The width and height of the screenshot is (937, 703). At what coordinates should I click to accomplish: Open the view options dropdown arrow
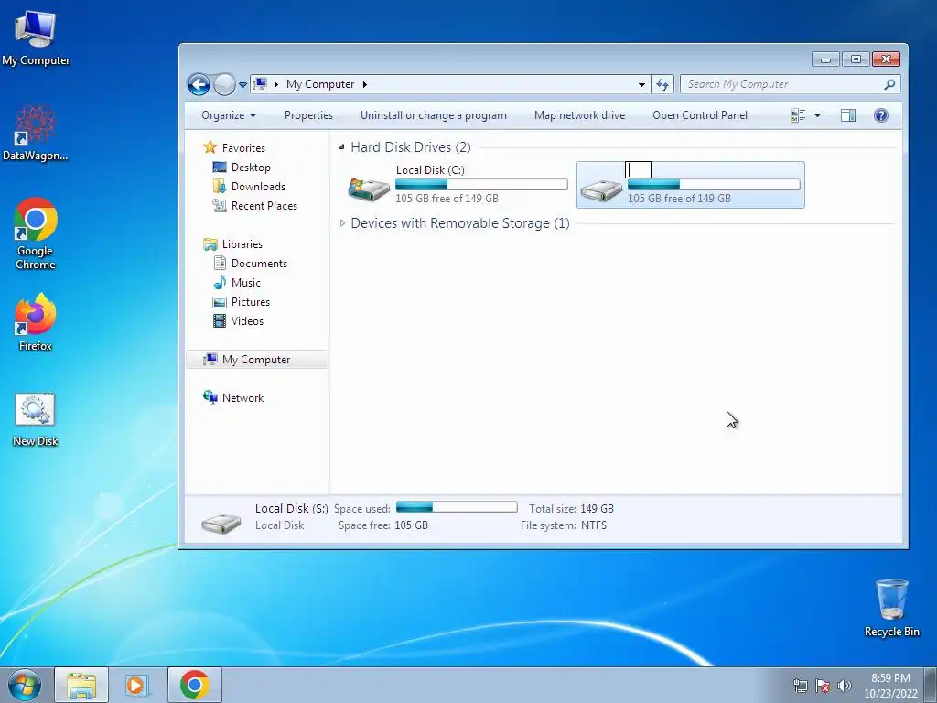pos(817,115)
